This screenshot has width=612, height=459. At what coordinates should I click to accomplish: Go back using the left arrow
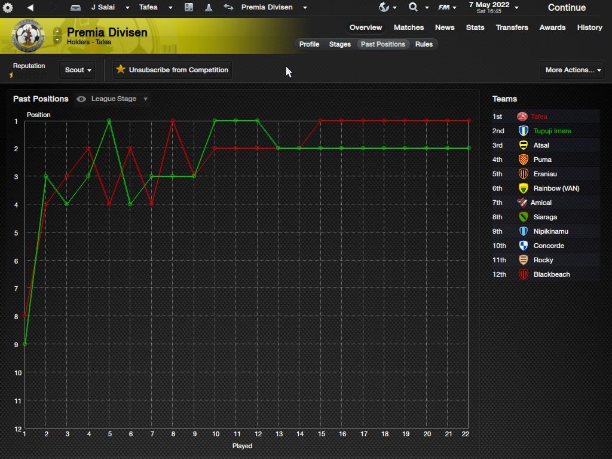click(x=30, y=8)
